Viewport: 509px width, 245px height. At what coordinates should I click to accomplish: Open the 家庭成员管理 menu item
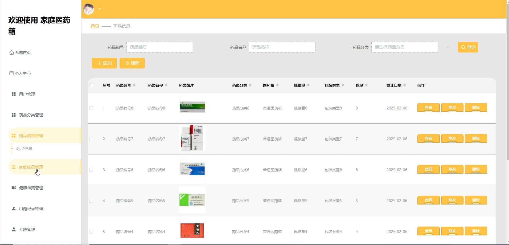pos(31,167)
